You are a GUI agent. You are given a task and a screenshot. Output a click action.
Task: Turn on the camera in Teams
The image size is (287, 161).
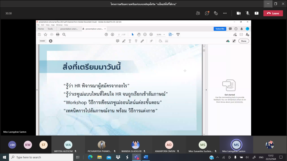239,13
